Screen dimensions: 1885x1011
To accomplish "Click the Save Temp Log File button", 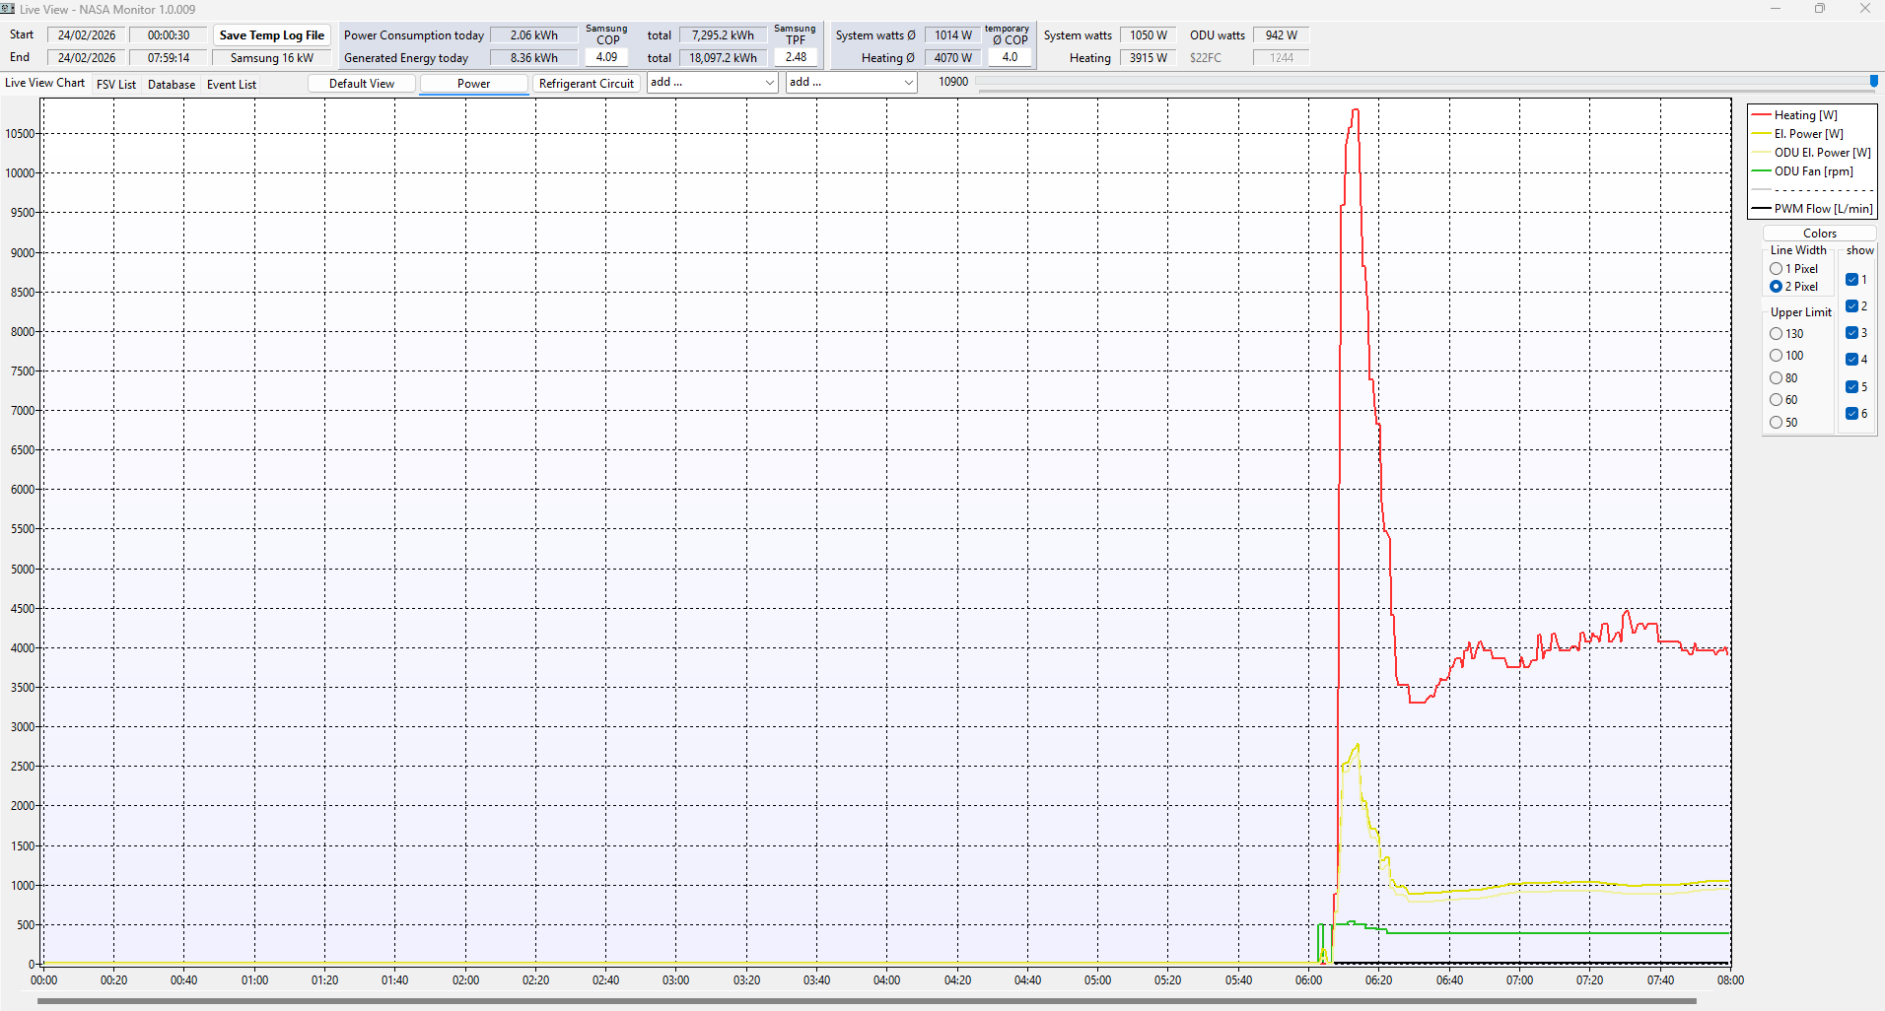I will click(x=272, y=35).
